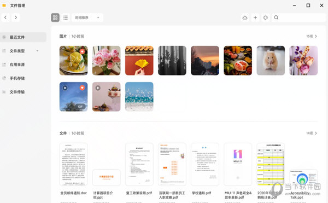Click the 全员邮件通知.doc file name
The height and width of the screenshot is (203, 328).
(73, 193)
